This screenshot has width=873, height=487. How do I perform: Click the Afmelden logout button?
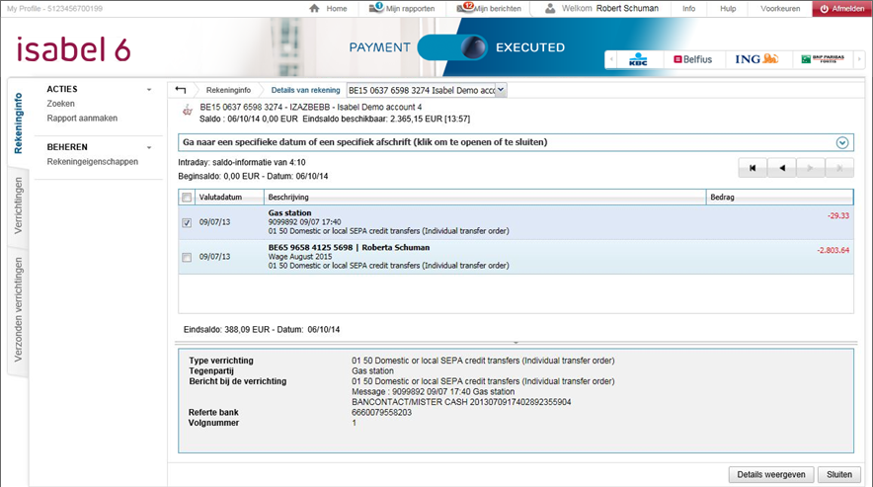[x=841, y=8]
